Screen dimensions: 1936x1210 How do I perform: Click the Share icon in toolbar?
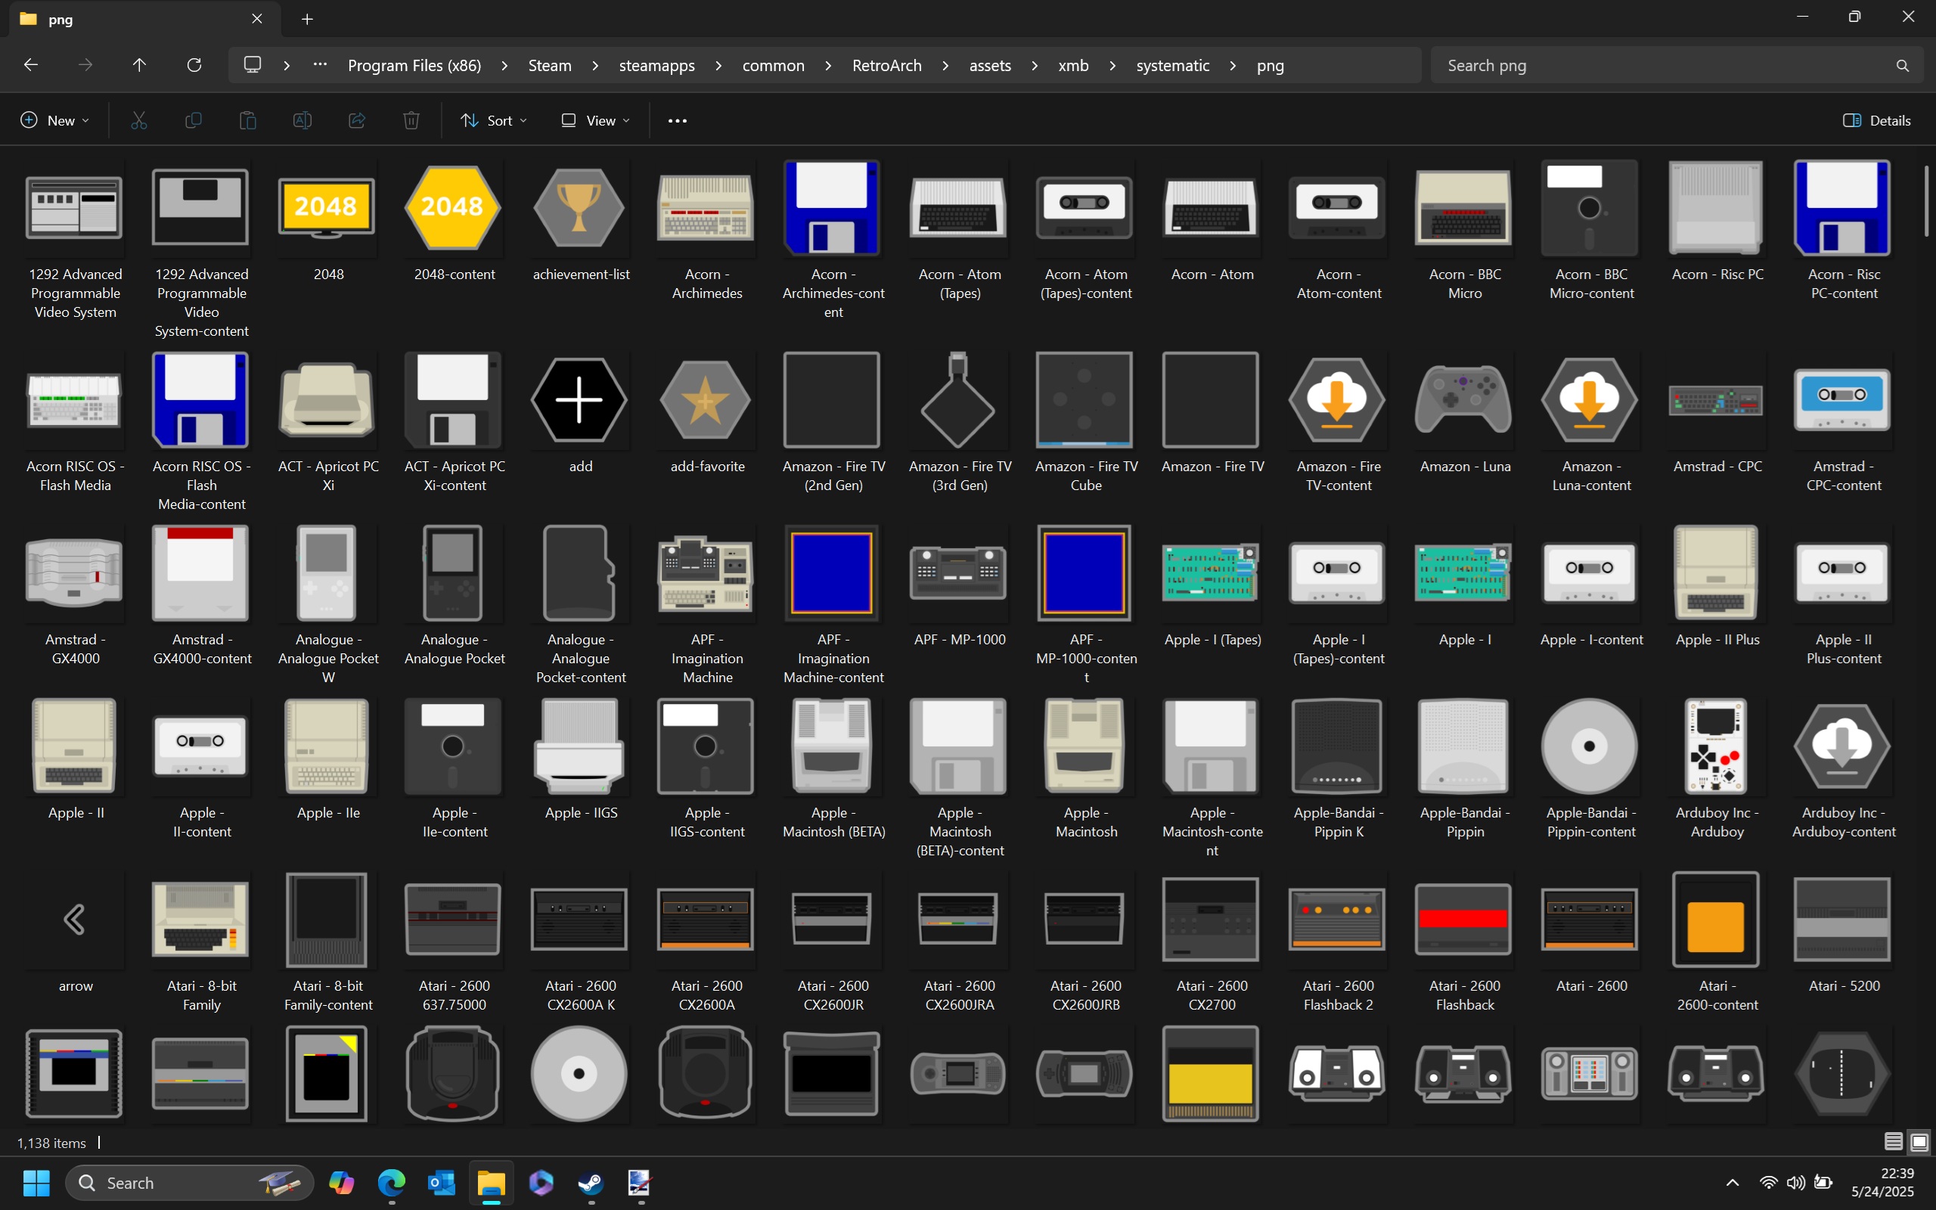coord(357,120)
